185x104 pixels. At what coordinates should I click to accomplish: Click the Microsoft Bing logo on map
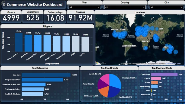(x=101, y=63)
